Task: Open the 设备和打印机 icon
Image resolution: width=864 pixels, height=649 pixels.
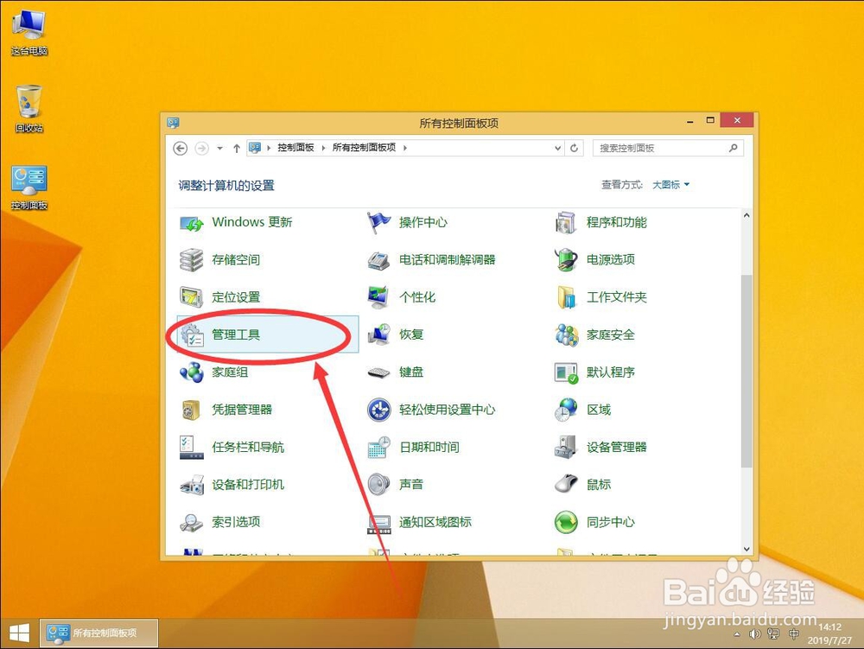Action: (192, 485)
